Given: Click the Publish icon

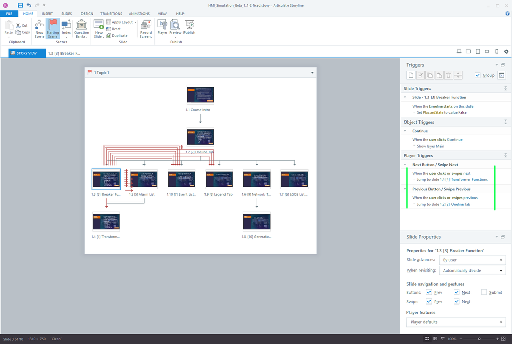Looking at the screenshot, I should point(189,27).
